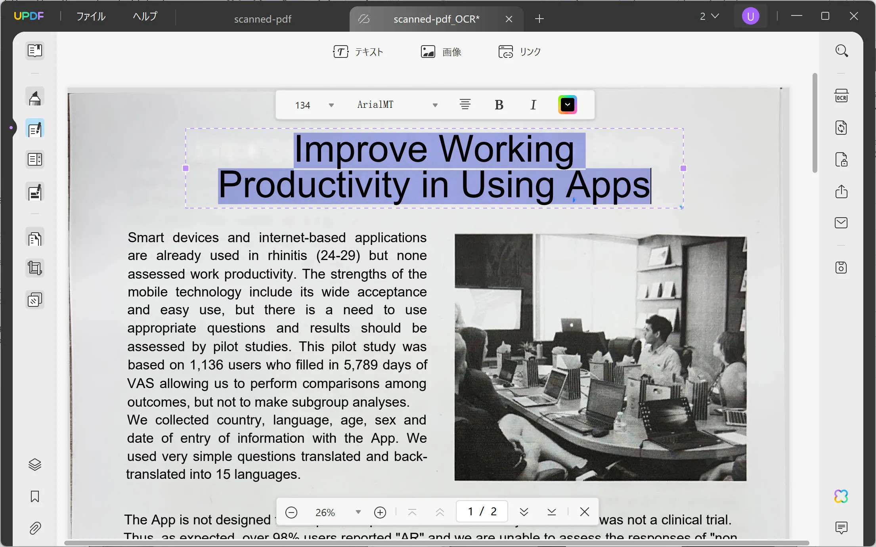The width and height of the screenshot is (876, 547).
Task: Switch to the scanned-pdf_OCR tab
Action: point(436,19)
